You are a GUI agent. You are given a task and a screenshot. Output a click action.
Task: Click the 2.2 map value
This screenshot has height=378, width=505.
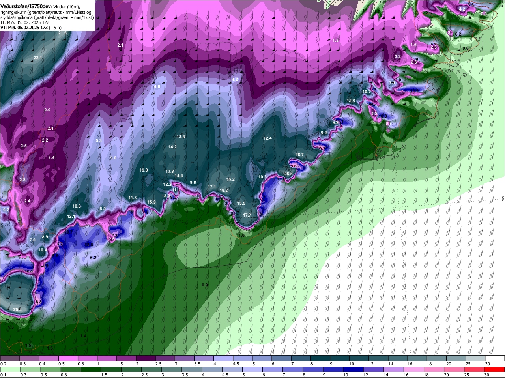point(45,140)
